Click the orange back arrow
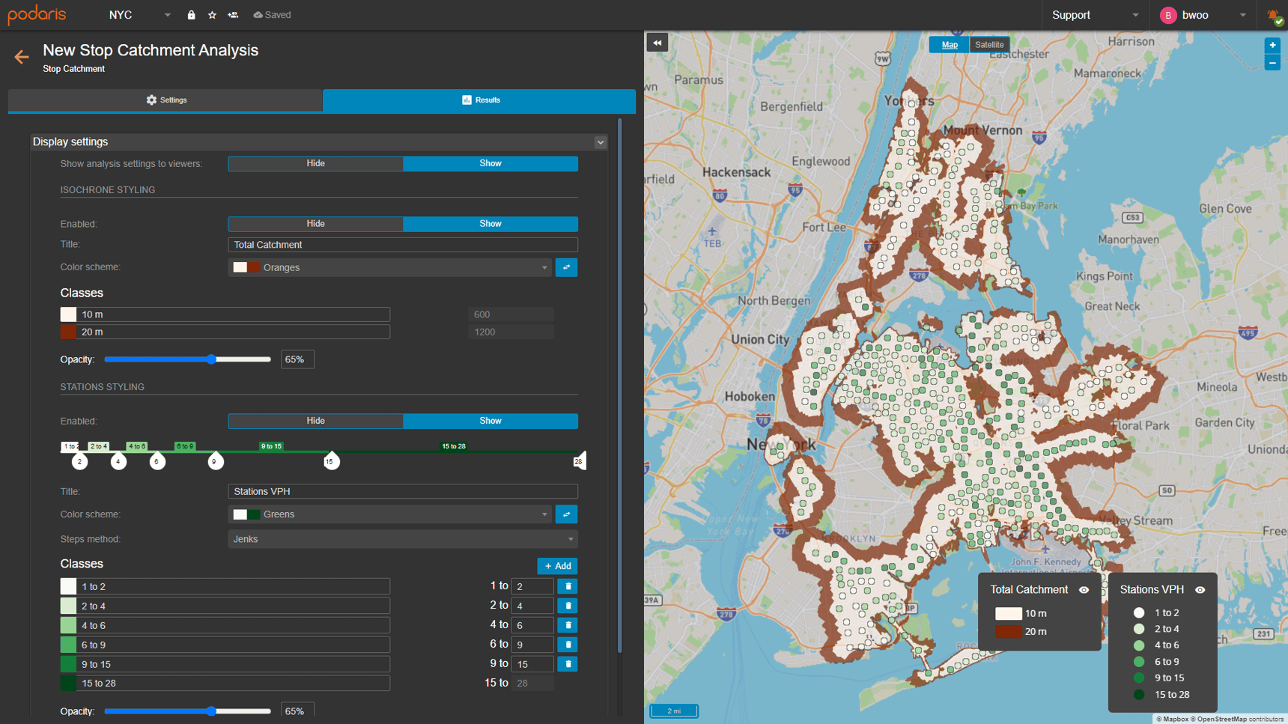The image size is (1288, 724). coord(21,57)
